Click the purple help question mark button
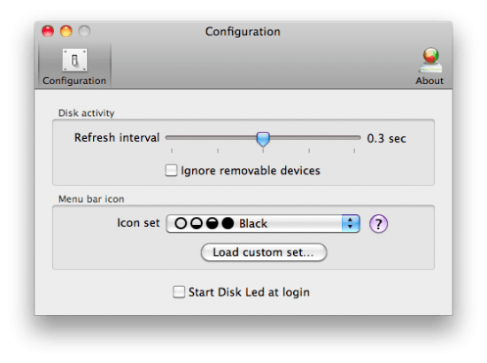The image size is (487, 363). (378, 224)
